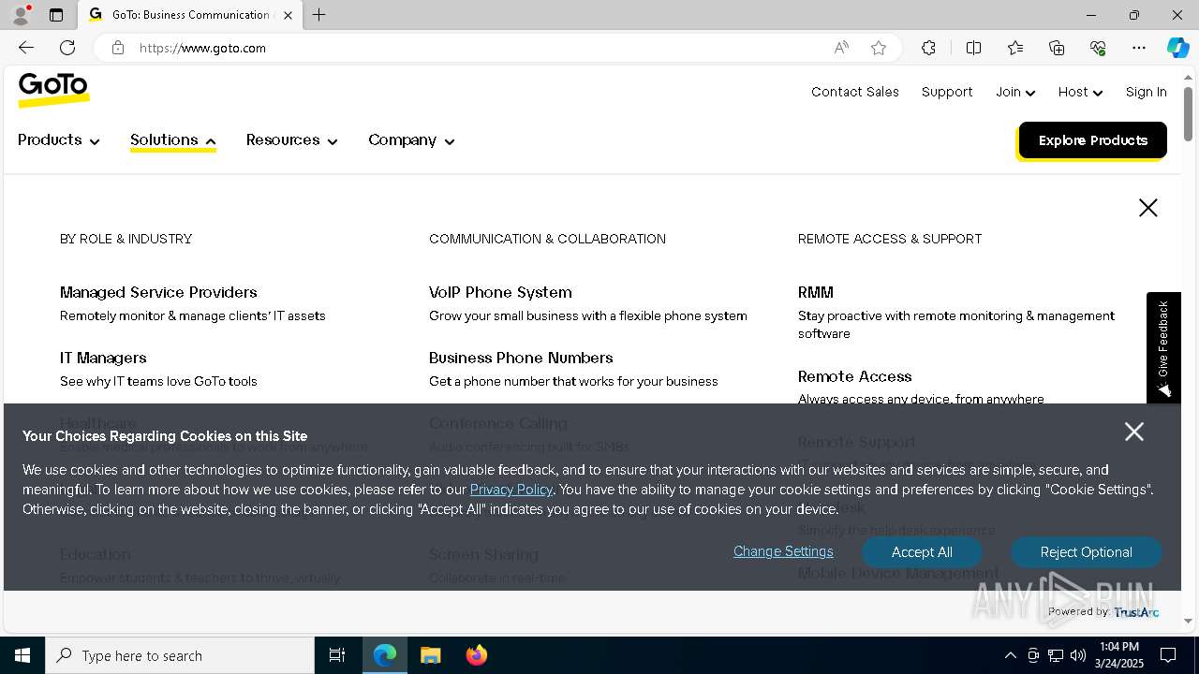Open the Support page
The image size is (1199, 674).
click(947, 92)
